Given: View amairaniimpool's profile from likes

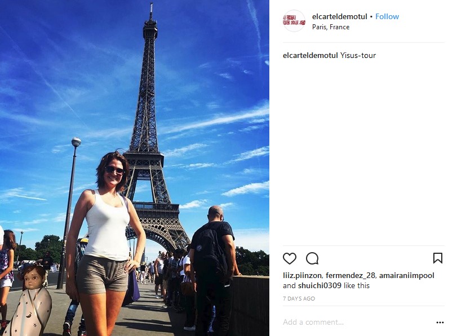Looking at the screenshot, I should [407, 275].
